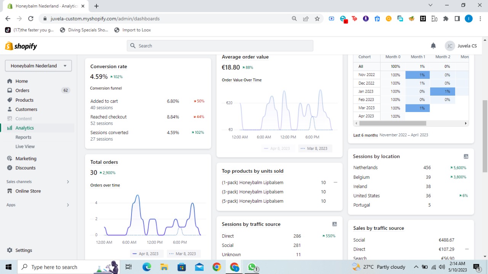
Task: Open Discounts section
Action: point(26,168)
